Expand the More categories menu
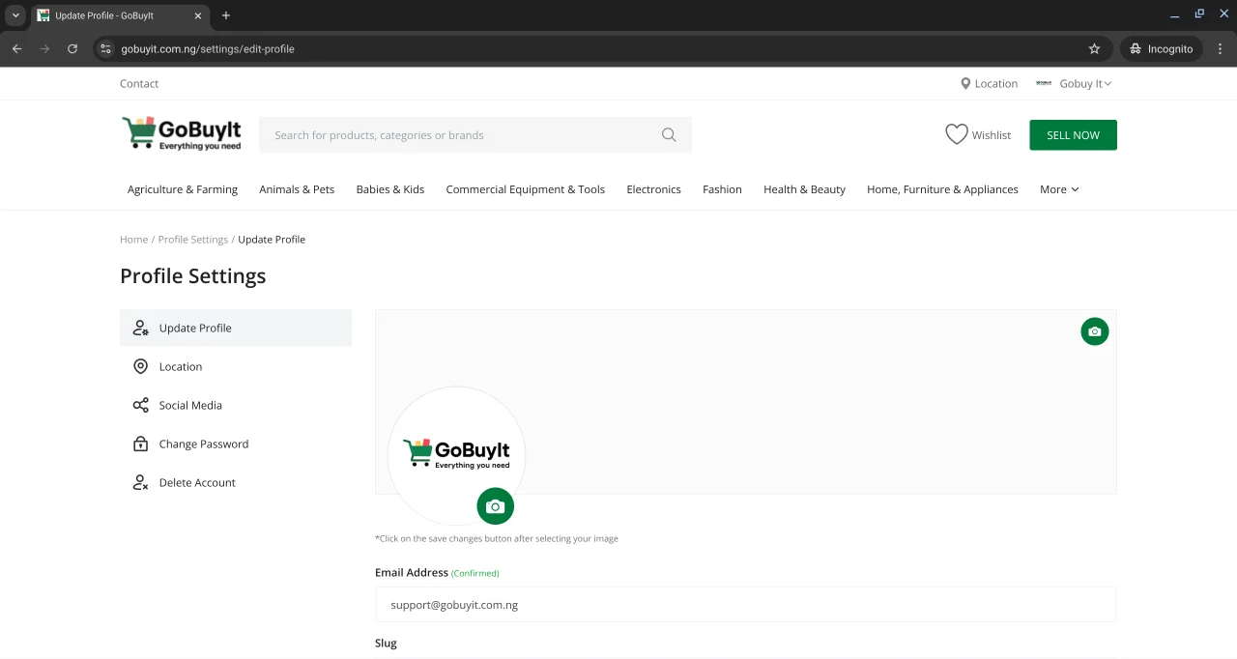This screenshot has width=1237, height=659. [1059, 189]
